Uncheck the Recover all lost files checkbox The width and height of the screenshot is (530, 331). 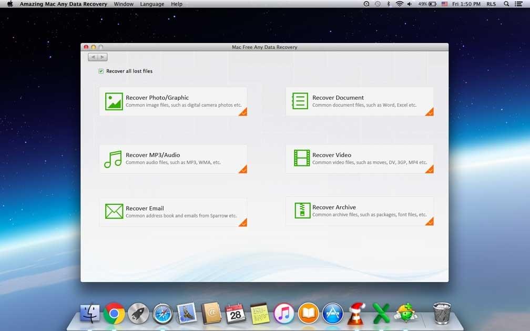pyautogui.click(x=100, y=70)
